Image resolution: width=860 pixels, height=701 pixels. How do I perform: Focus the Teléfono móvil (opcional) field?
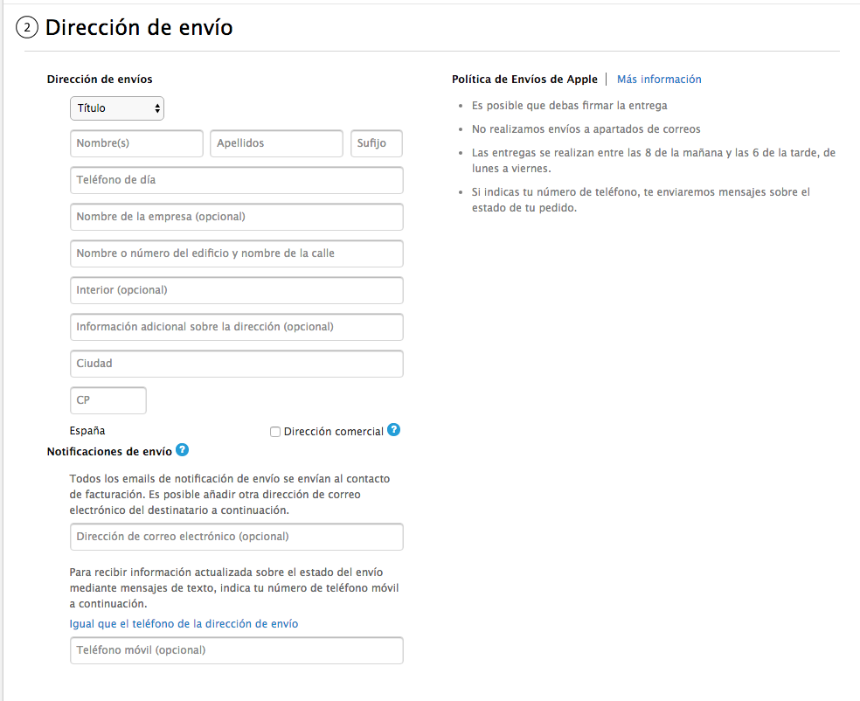tap(236, 650)
